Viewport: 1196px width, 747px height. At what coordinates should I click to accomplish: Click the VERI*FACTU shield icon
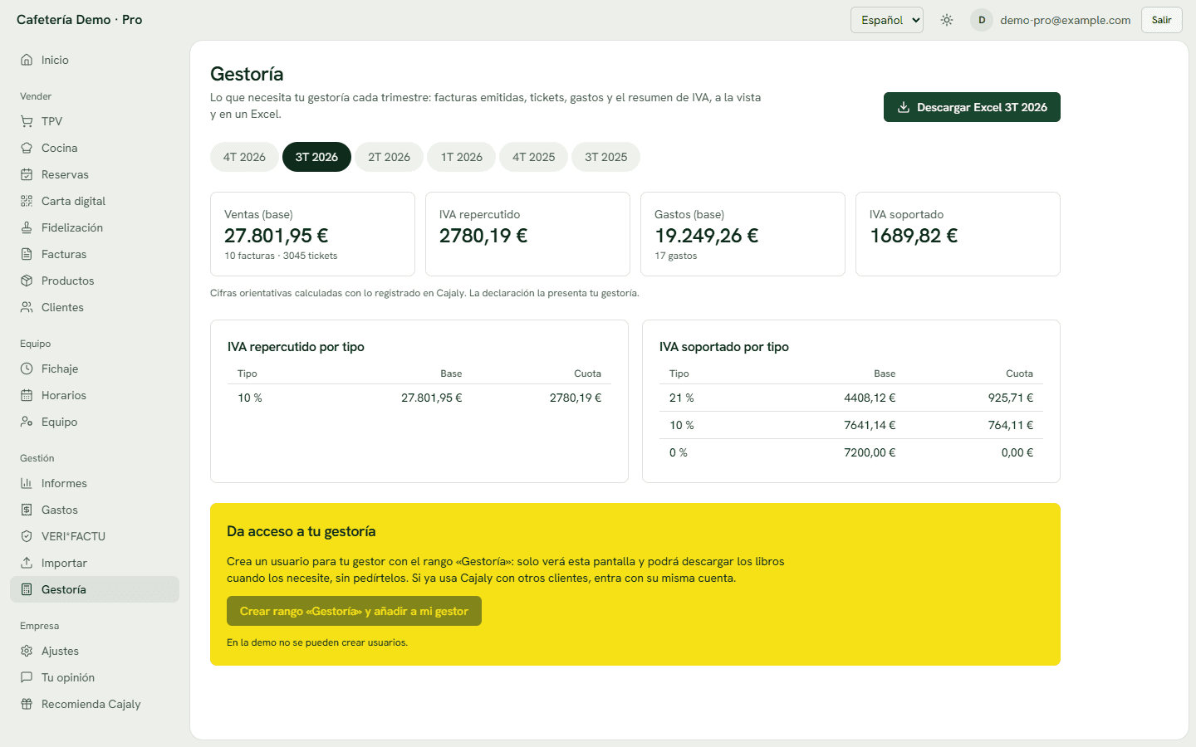(27, 536)
